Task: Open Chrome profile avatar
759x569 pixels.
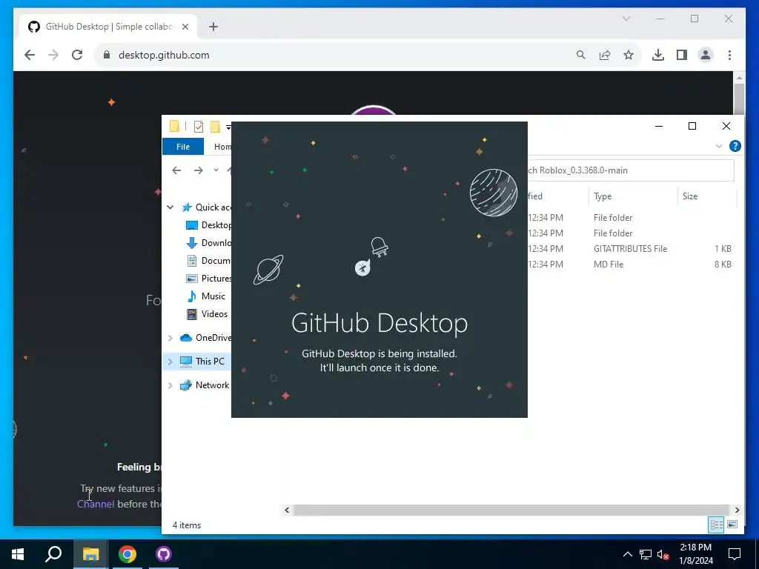Action: point(706,55)
